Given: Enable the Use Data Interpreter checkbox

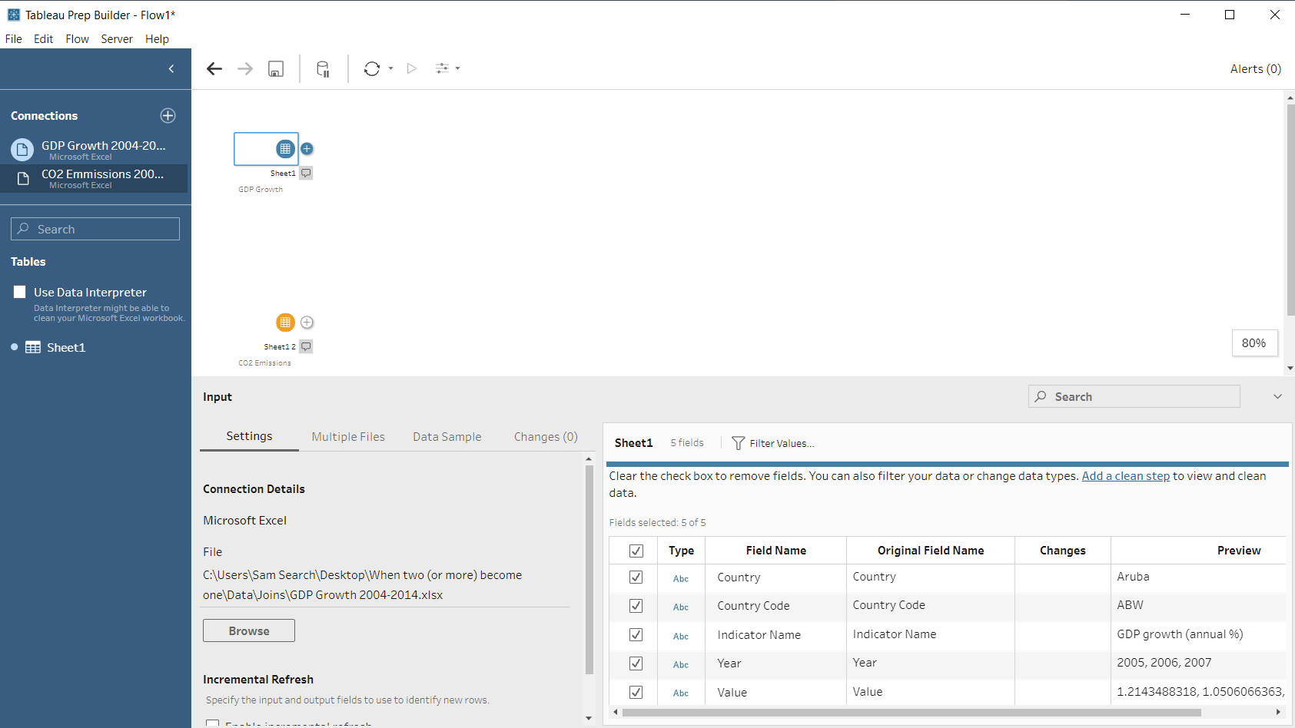Looking at the screenshot, I should (x=19, y=292).
